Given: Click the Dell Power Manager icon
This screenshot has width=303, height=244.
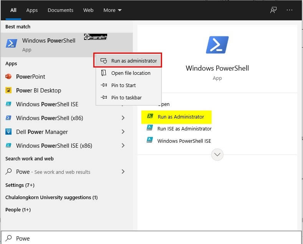Looking at the screenshot, I should click(x=8, y=132).
